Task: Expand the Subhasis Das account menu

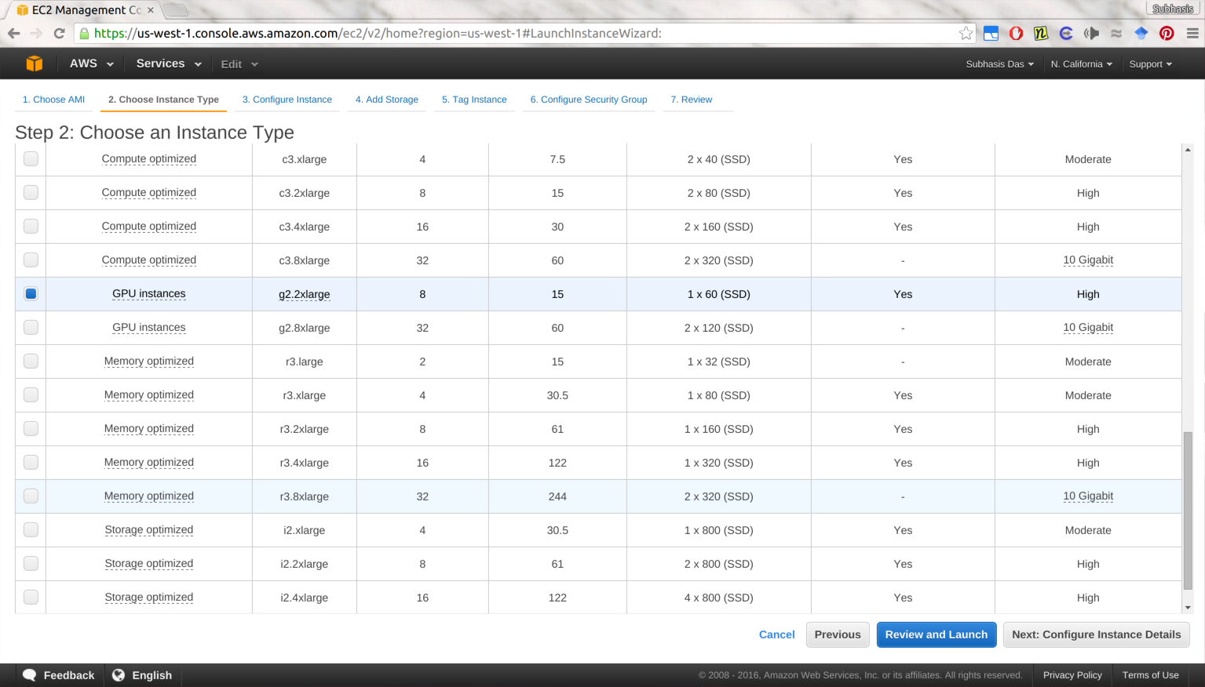Action: 999,64
